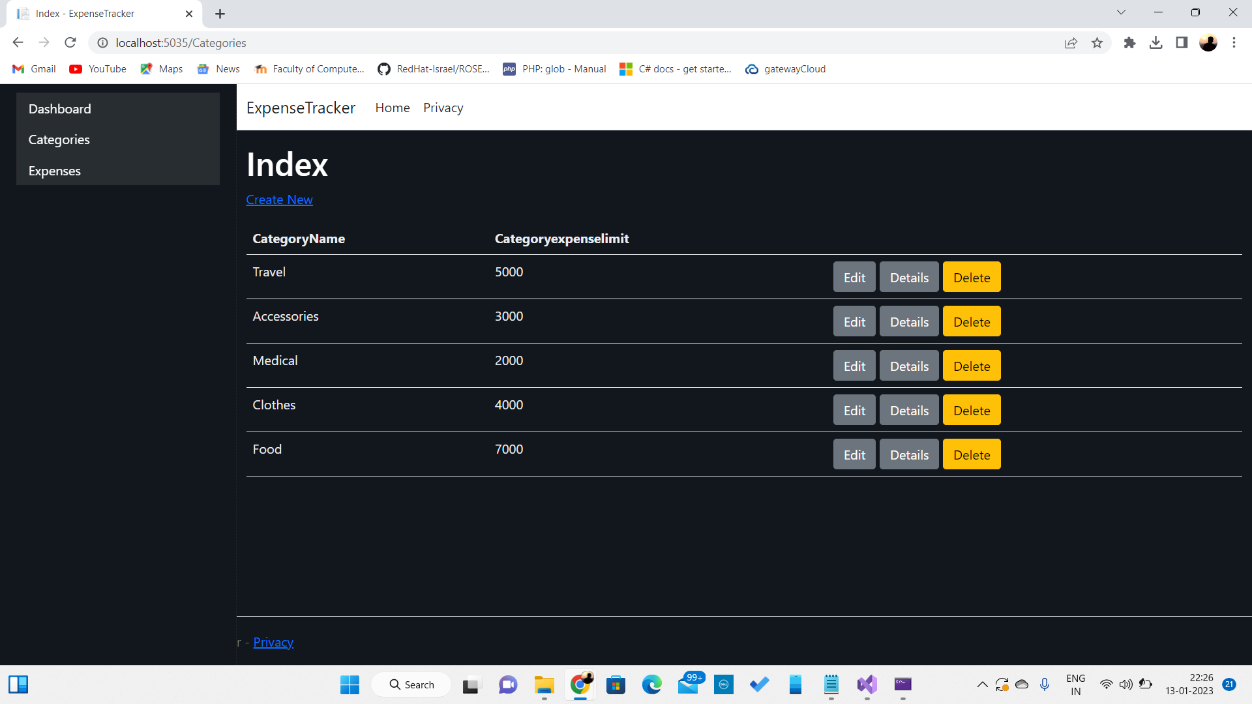Open the tab search chevron
The width and height of the screenshot is (1252, 704).
tap(1121, 12)
